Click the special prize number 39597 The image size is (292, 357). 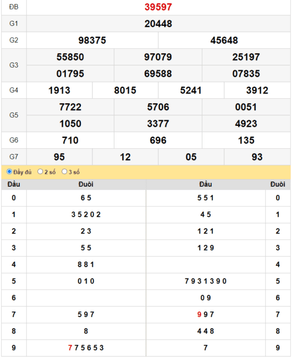[x=158, y=7]
